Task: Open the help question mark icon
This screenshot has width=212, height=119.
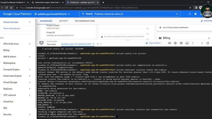Action: tap(195, 14)
